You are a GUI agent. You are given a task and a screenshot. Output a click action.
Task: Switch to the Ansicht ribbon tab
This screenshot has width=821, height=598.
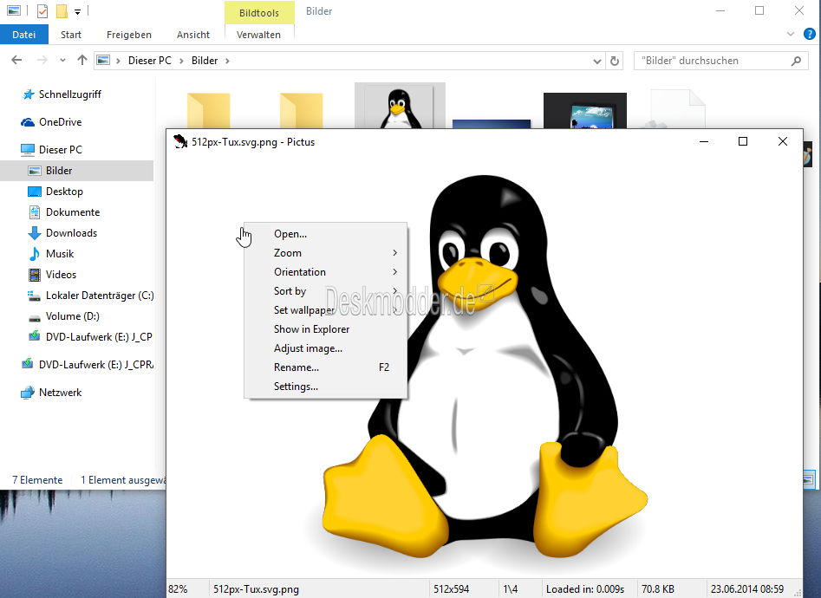[x=193, y=35]
